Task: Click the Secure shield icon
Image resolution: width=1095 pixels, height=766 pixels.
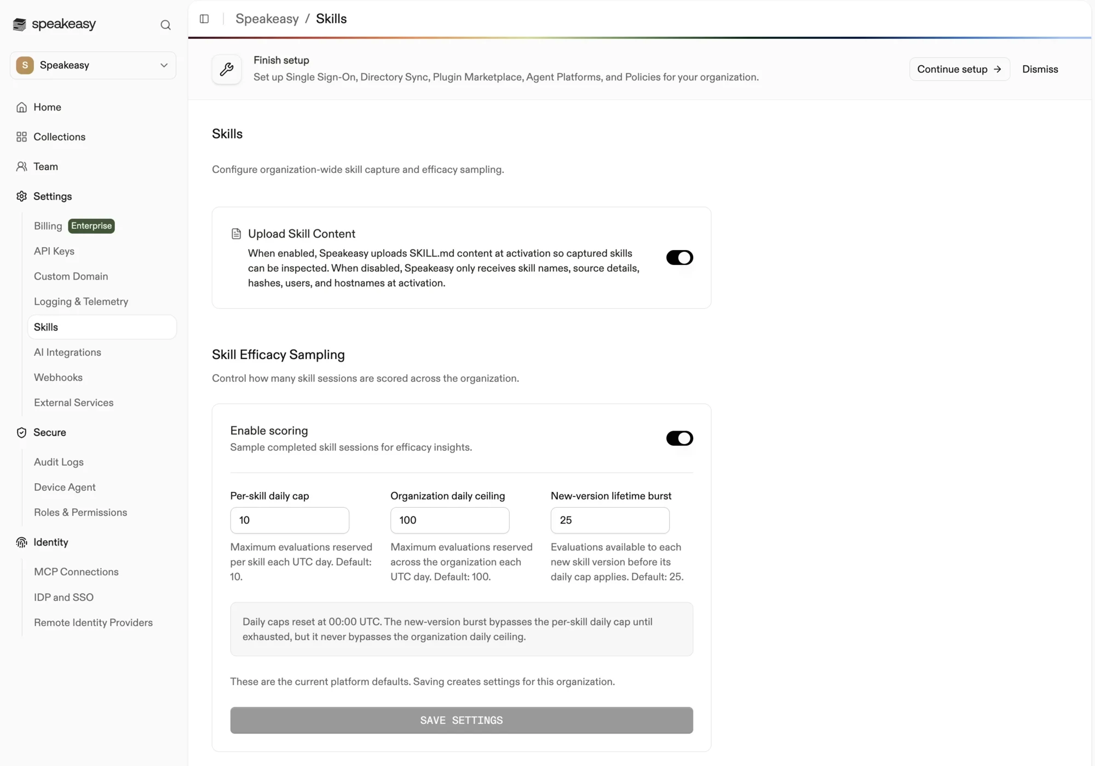Action: 21,432
